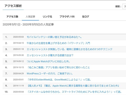Open the 期間 date range field

pos(124,6)
